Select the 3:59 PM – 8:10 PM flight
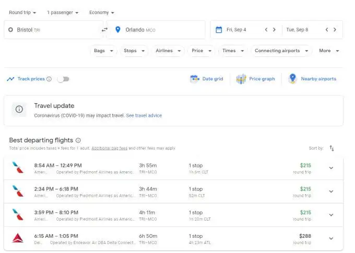 pos(173,215)
